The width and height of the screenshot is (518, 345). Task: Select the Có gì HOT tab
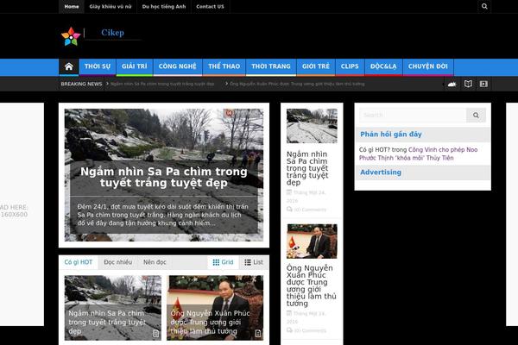point(79,262)
